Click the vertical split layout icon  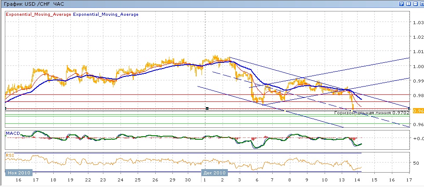(x=409, y=4)
